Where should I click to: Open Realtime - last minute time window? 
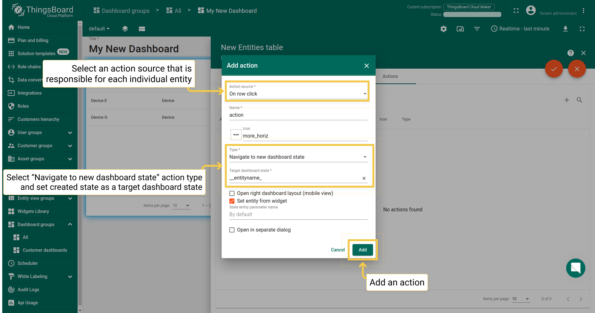pyautogui.click(x=520, y=29)
